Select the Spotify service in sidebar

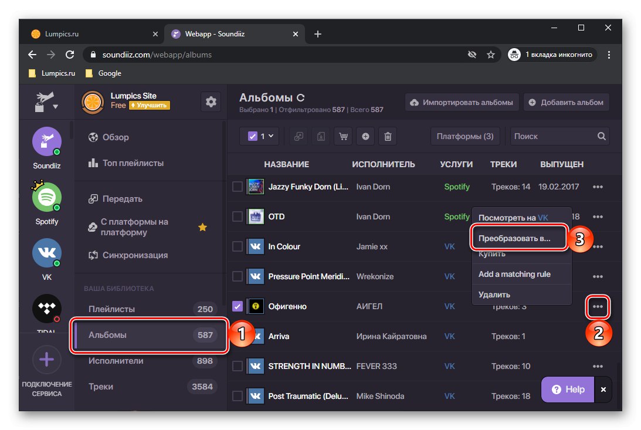[47, 198]
